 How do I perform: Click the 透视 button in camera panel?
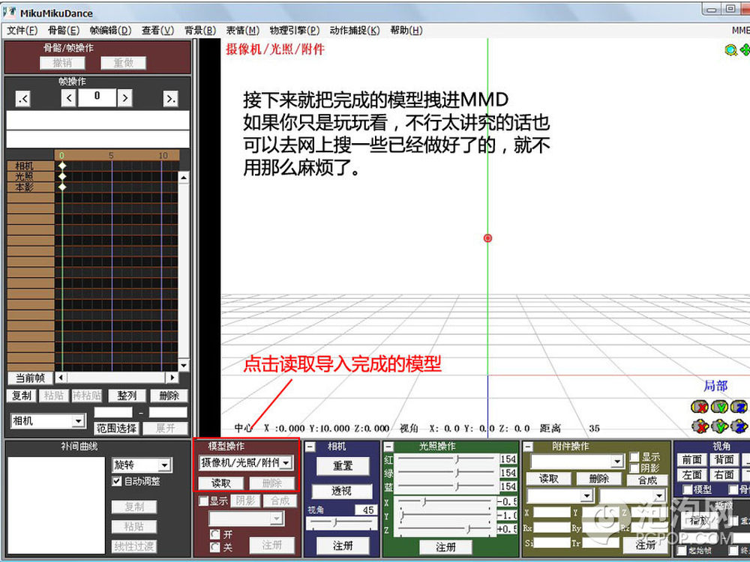point(341,492)
